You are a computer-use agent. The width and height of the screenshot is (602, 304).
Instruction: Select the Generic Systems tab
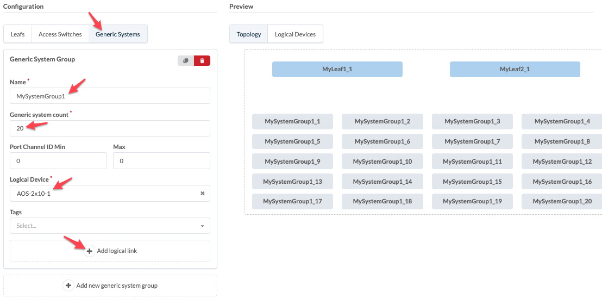click(118, 34)
